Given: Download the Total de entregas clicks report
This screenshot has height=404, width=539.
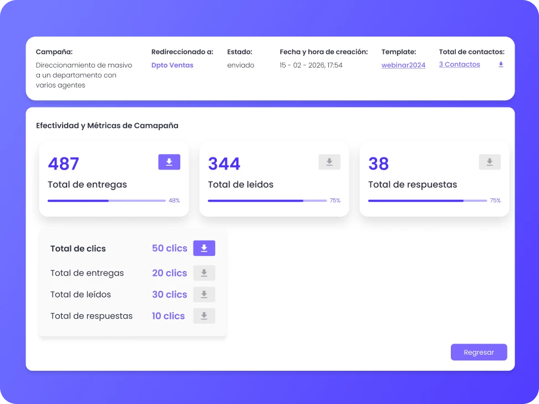Looking at the screenshot, I should coord(204,273).
